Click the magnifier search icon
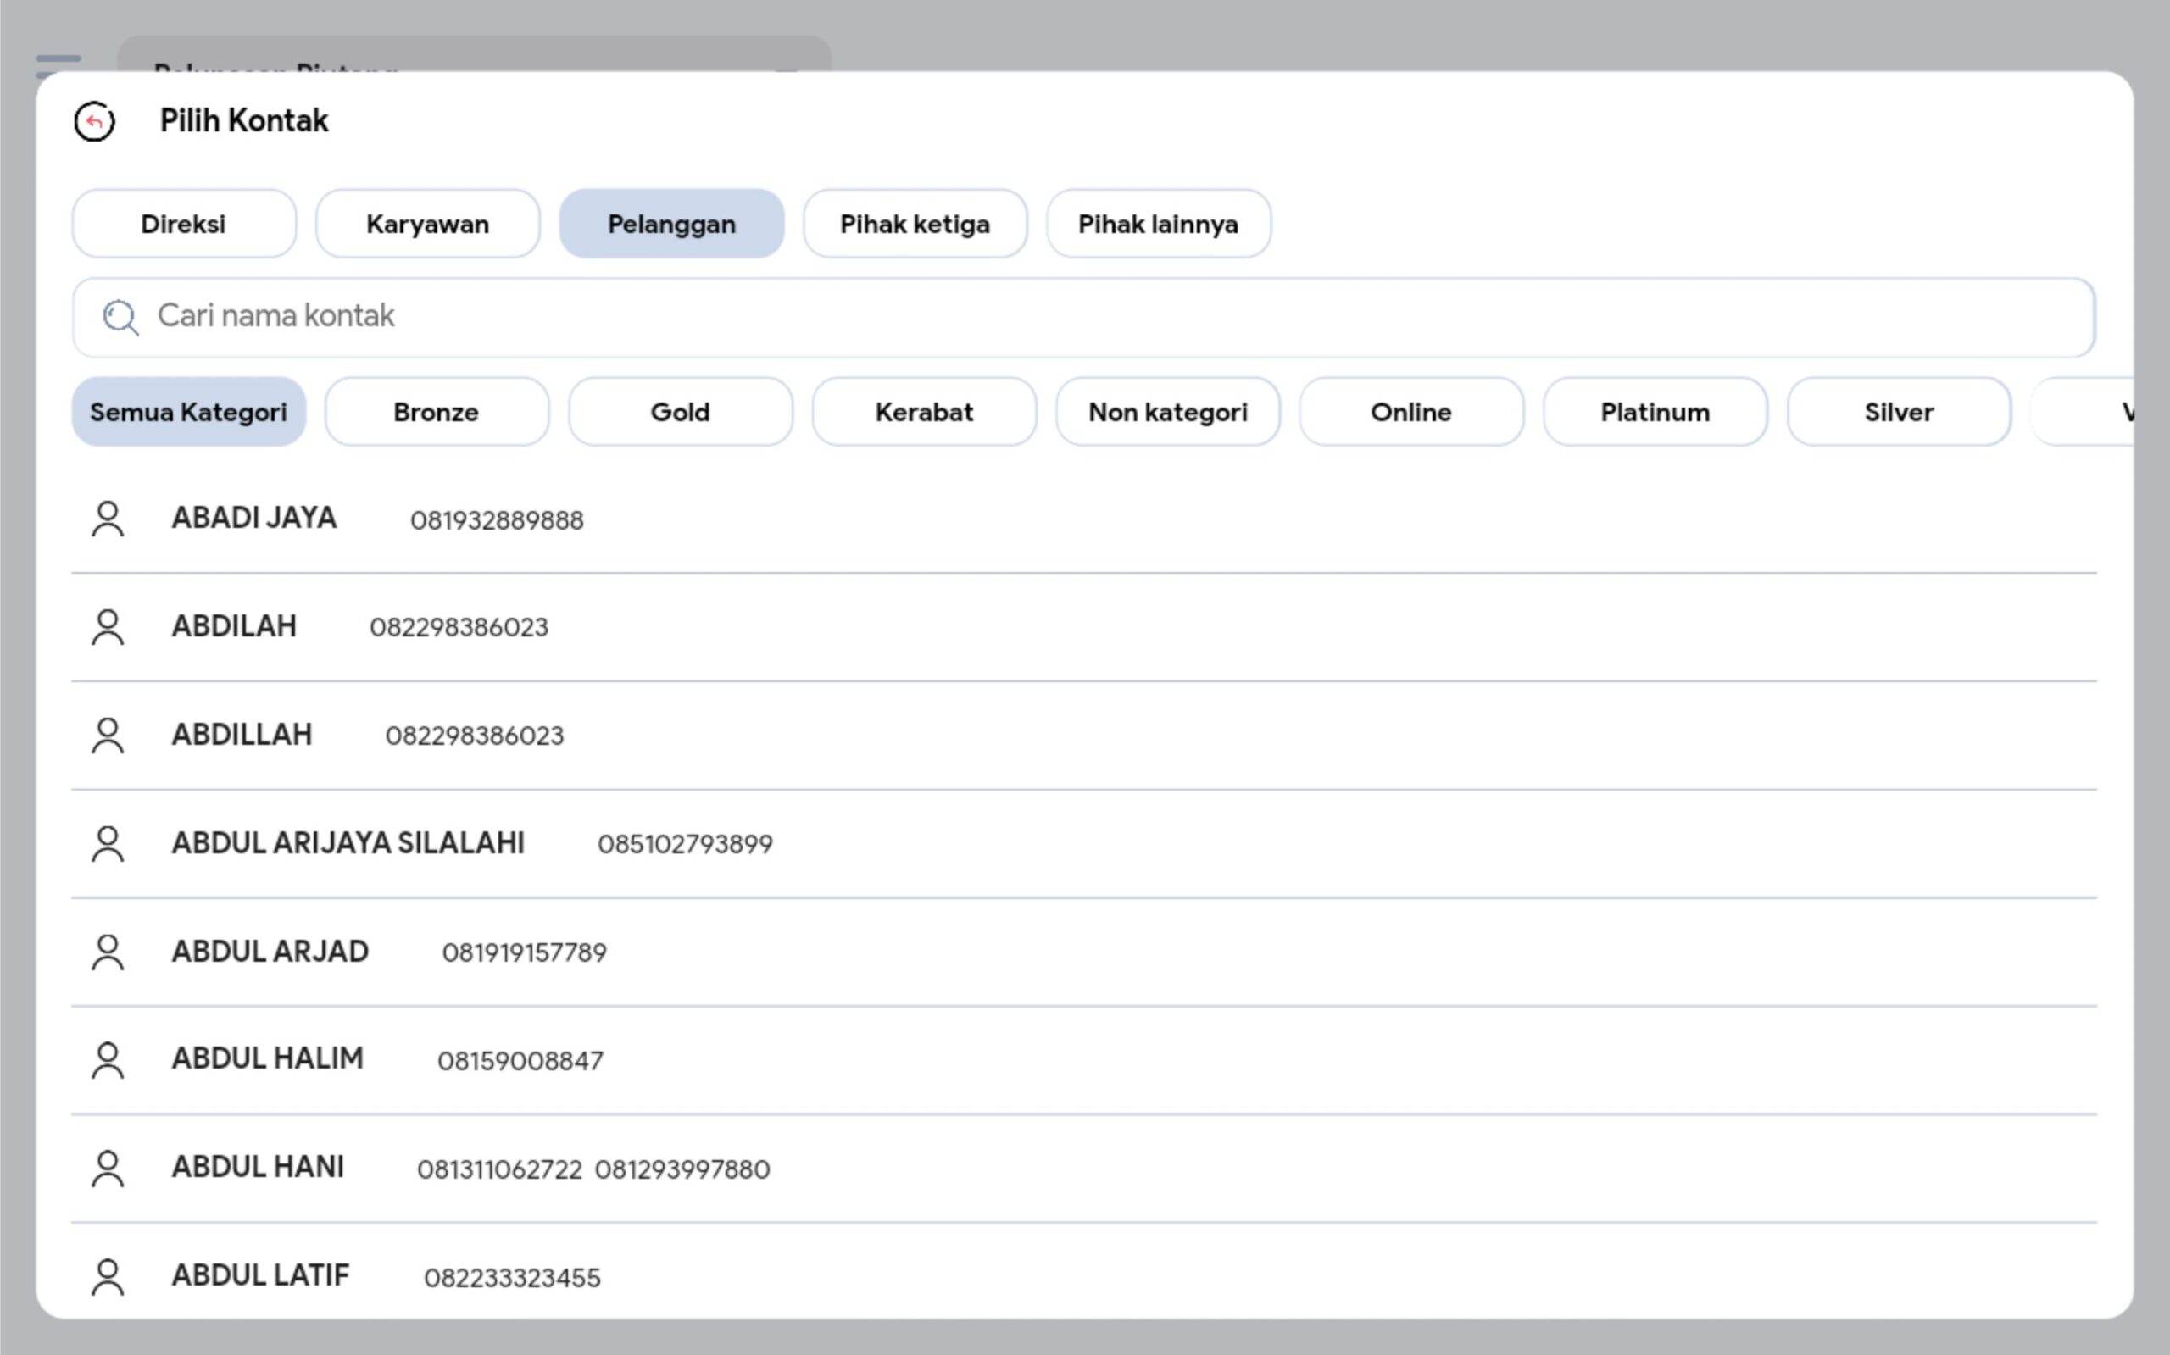Viewport: 2170px width, 1355px height. coord(120,317)
